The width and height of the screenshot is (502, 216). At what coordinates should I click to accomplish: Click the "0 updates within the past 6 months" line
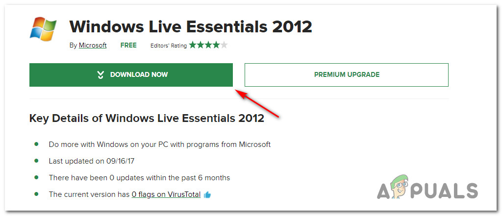[x=139, y=177]
